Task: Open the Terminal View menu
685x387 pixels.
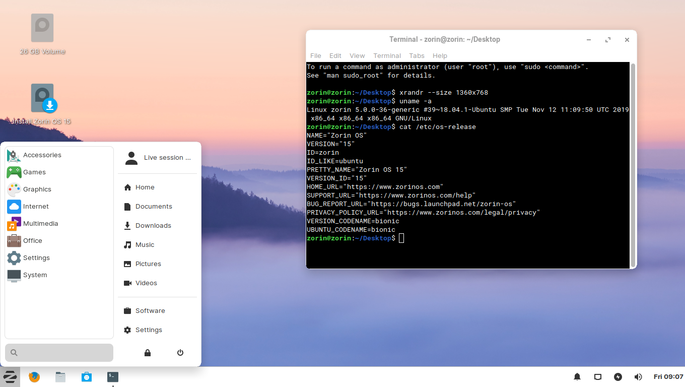Action: 357,56
